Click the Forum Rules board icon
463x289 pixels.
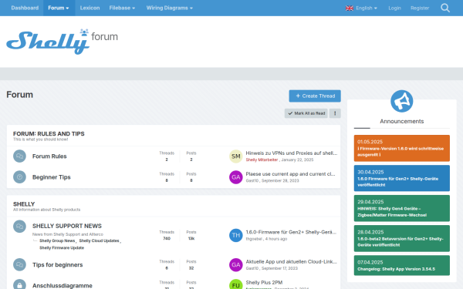point(19,156)
